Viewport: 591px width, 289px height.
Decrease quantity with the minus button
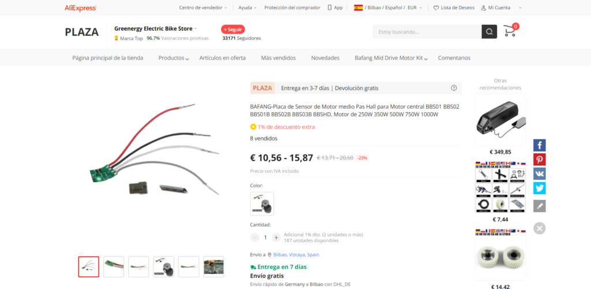(255, 238)
